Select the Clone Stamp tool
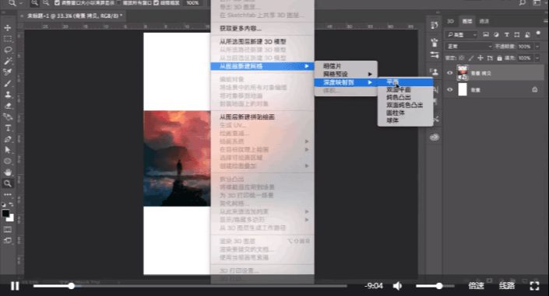Screen dimensions: 549x296 pyautogui.click(x=8, y=95)
